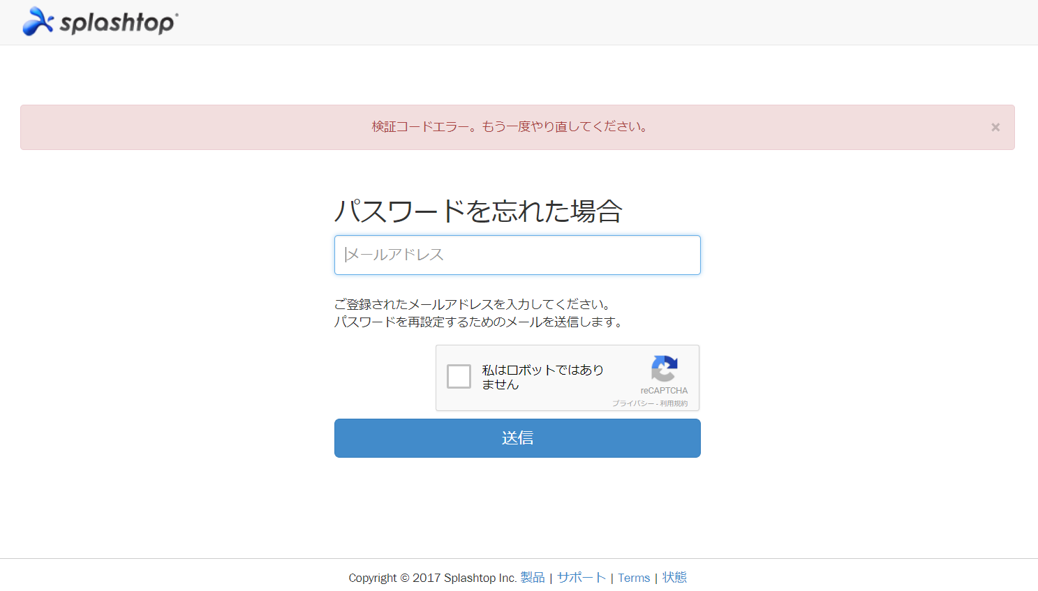
Task: Click the パスワードを忘れた場合 heading
Action: point(479,211)
